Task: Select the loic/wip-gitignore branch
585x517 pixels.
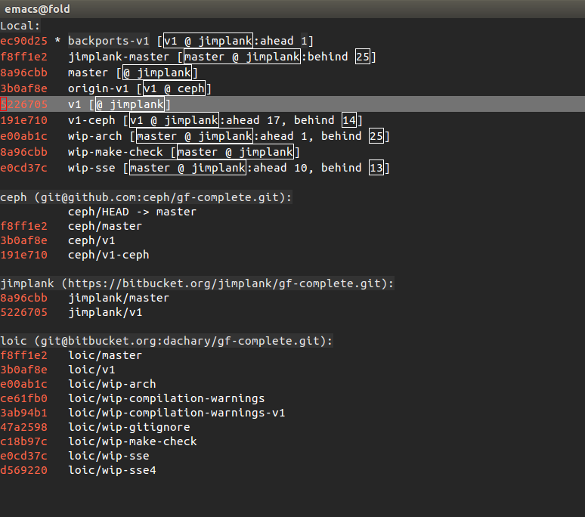Action: pos(129,427)
